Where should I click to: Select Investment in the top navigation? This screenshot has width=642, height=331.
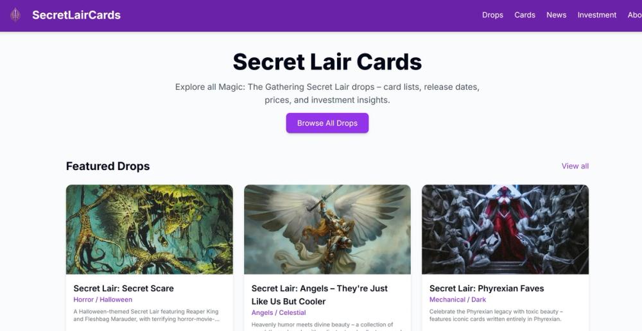point(597,15)
